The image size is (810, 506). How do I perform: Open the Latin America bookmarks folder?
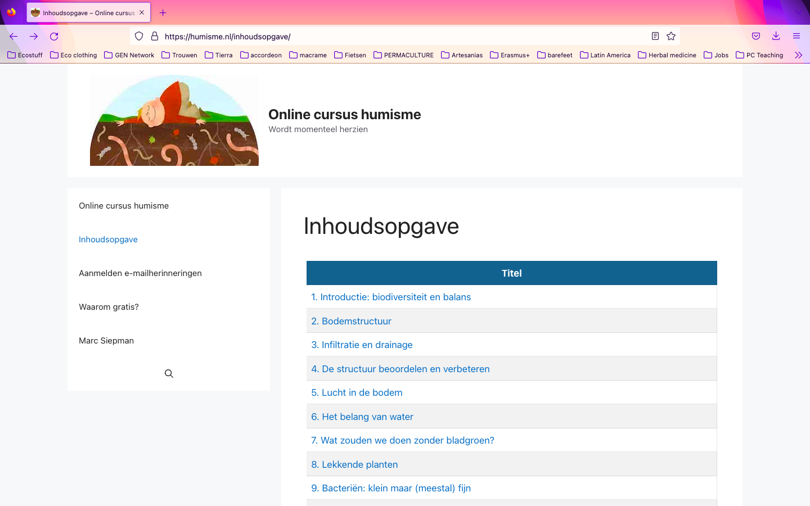[x=605, y=55]
